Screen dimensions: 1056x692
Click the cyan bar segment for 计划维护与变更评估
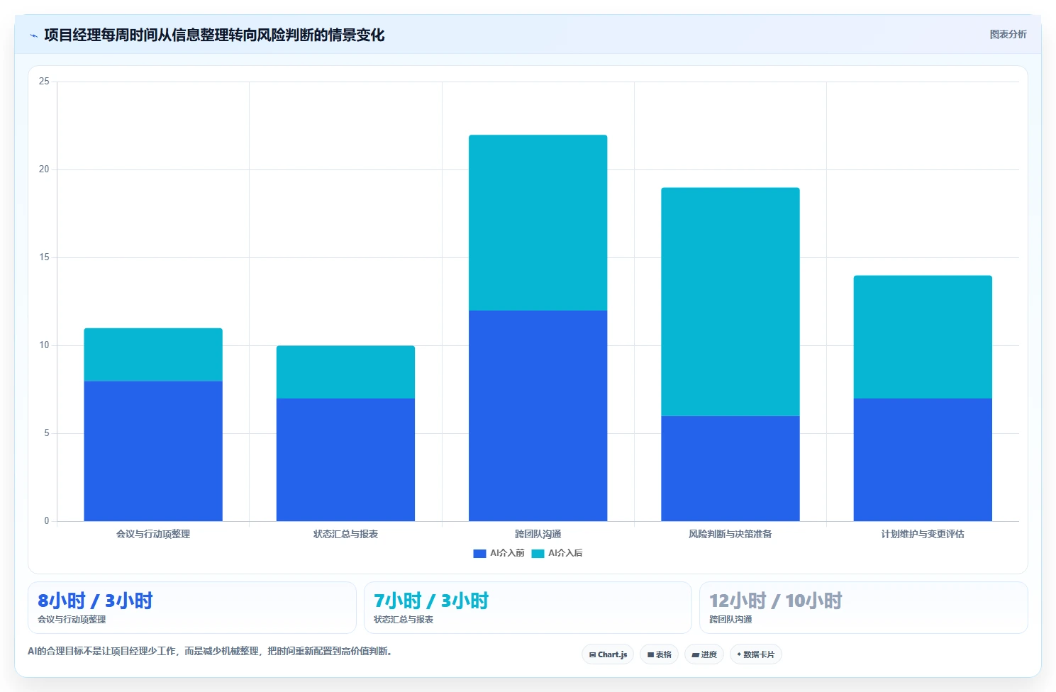point(923,337)
